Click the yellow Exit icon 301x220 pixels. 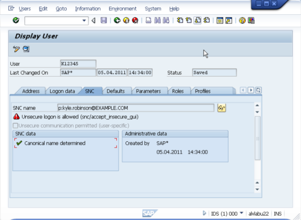coord(126,20)
